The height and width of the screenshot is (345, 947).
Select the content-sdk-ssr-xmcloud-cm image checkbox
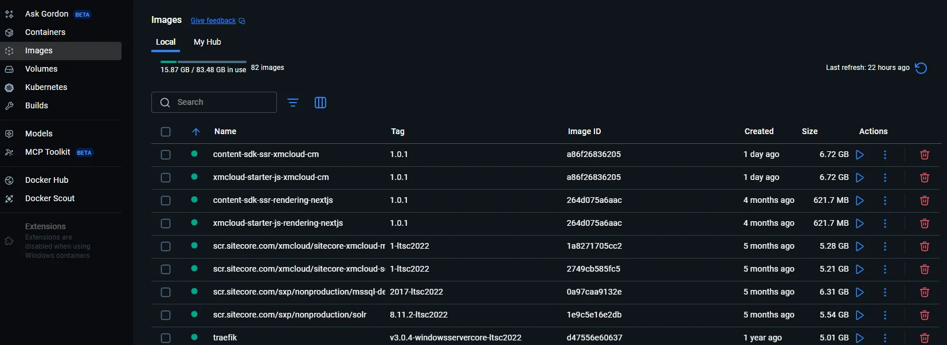[x=166, y=155]
